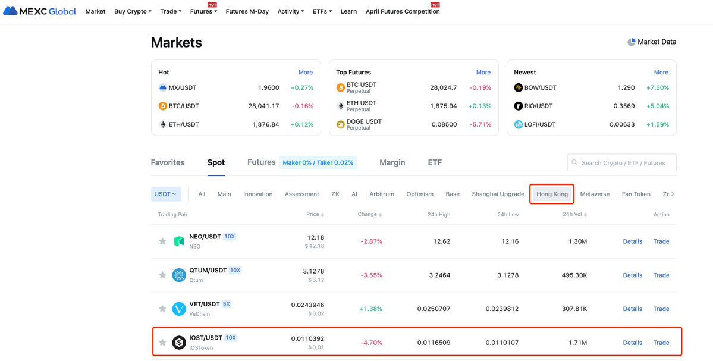The image size is (713, 361).
Task: Favorite the NEO/USDT pair star
Action: click(162, 241)
